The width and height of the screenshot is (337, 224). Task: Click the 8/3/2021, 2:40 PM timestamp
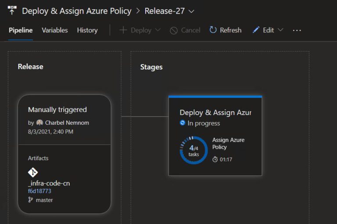[x=50, y=132]
